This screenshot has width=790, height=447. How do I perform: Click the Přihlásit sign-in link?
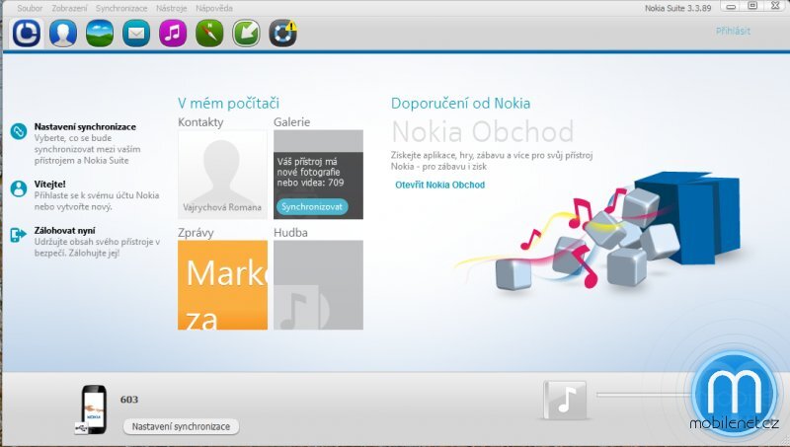(733, 31)
